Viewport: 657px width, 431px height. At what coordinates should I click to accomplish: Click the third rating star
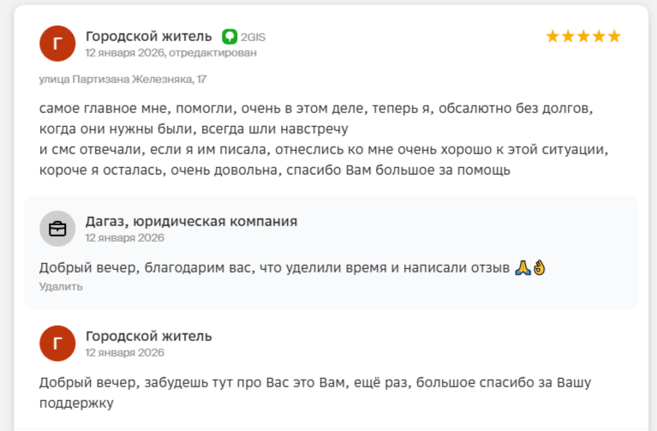point(583,36)
